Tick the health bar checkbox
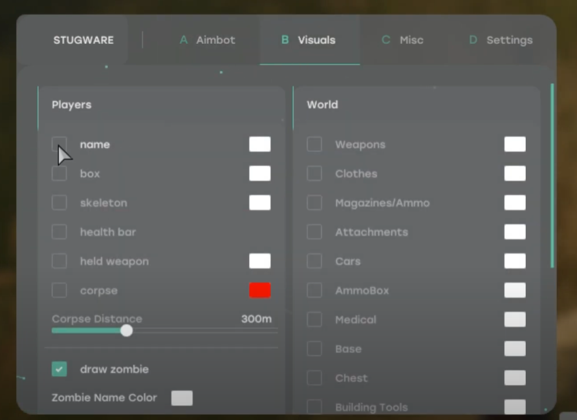Viewport: 577px width, 420px height. pos(60,232)
